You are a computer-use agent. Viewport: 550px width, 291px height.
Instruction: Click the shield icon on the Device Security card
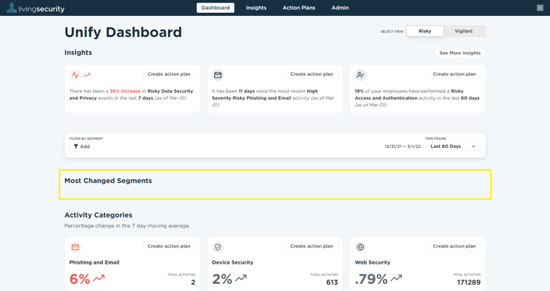point(217,247)
